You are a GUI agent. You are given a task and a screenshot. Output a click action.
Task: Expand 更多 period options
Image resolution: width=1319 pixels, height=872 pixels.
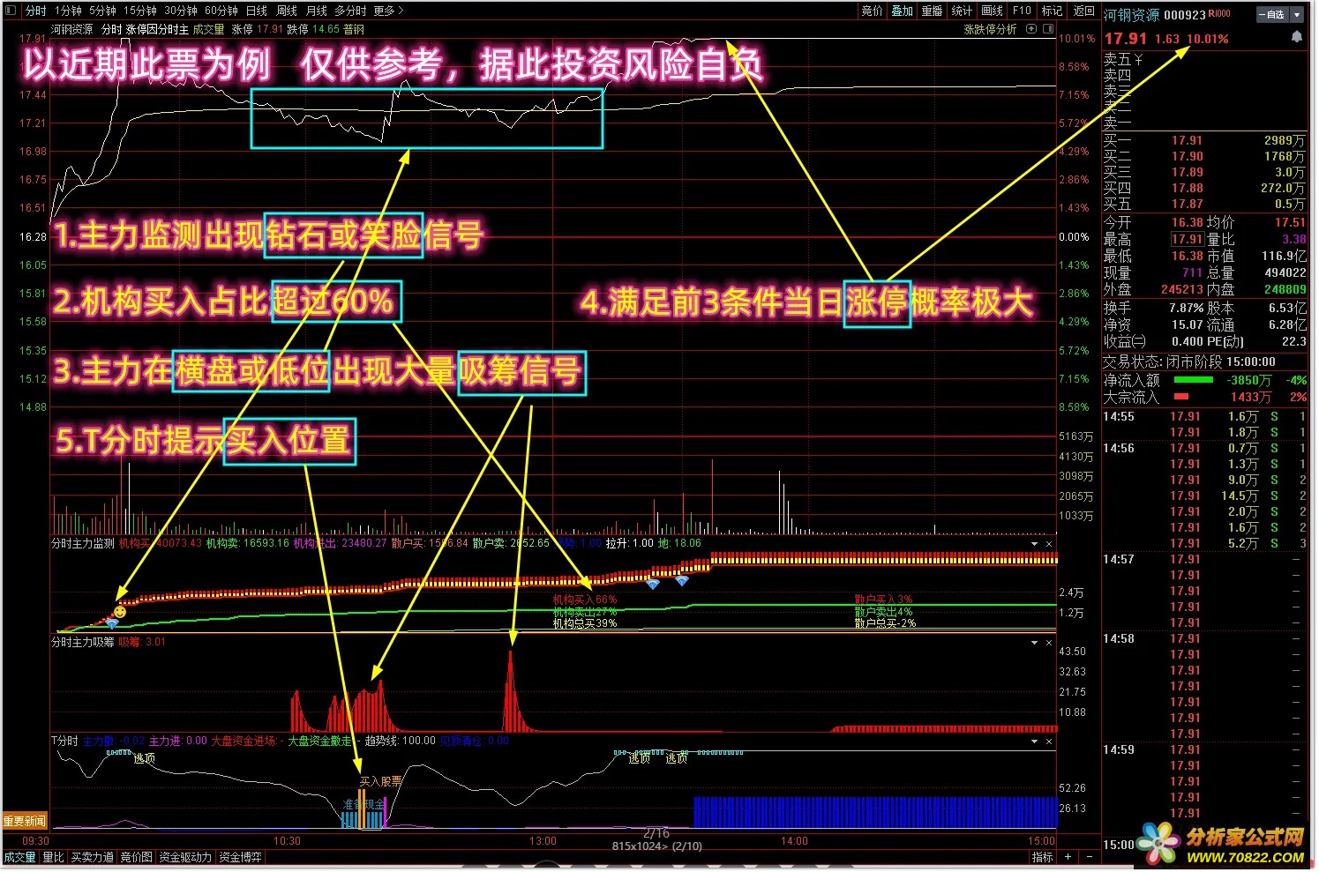pyautogui.click(x=388, y=11)
